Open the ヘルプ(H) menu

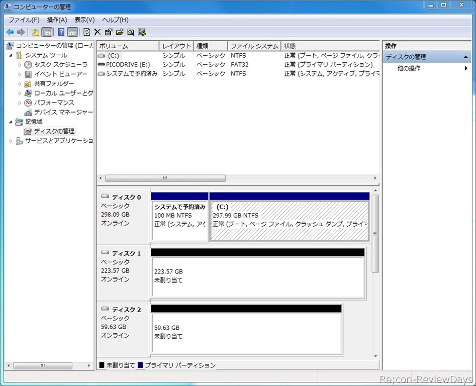115,20
